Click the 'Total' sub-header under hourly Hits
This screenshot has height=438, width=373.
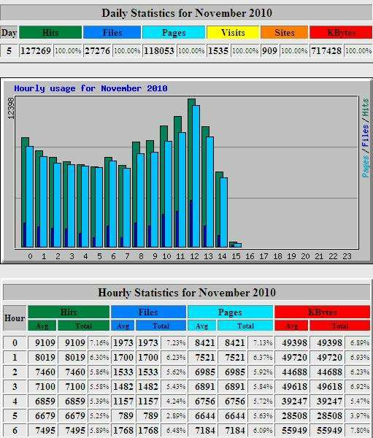click(83, 326)
